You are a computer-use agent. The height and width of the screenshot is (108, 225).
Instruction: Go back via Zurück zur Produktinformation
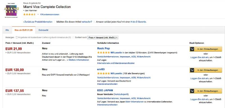tap(38, 22)
